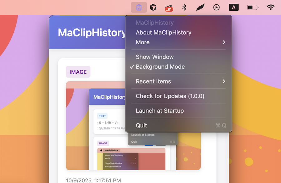The width and height of the screenshot is (281, 183).
Task: Toggle Background Mode in the menu
Action: point(160,67)
